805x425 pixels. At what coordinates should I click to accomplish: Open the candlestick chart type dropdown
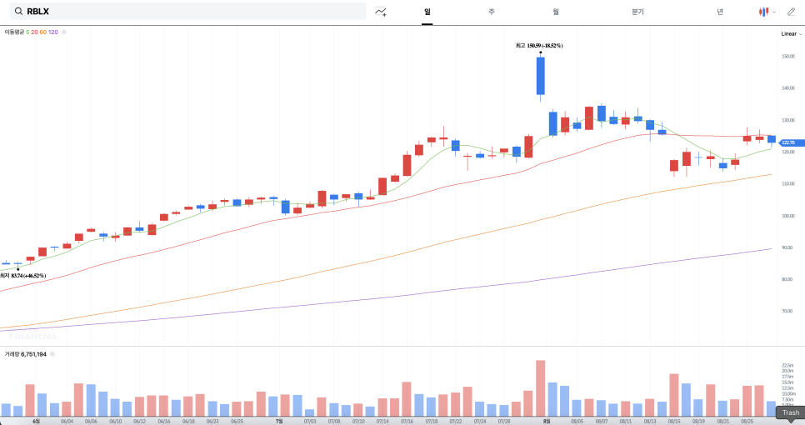(x=767, y=12)
